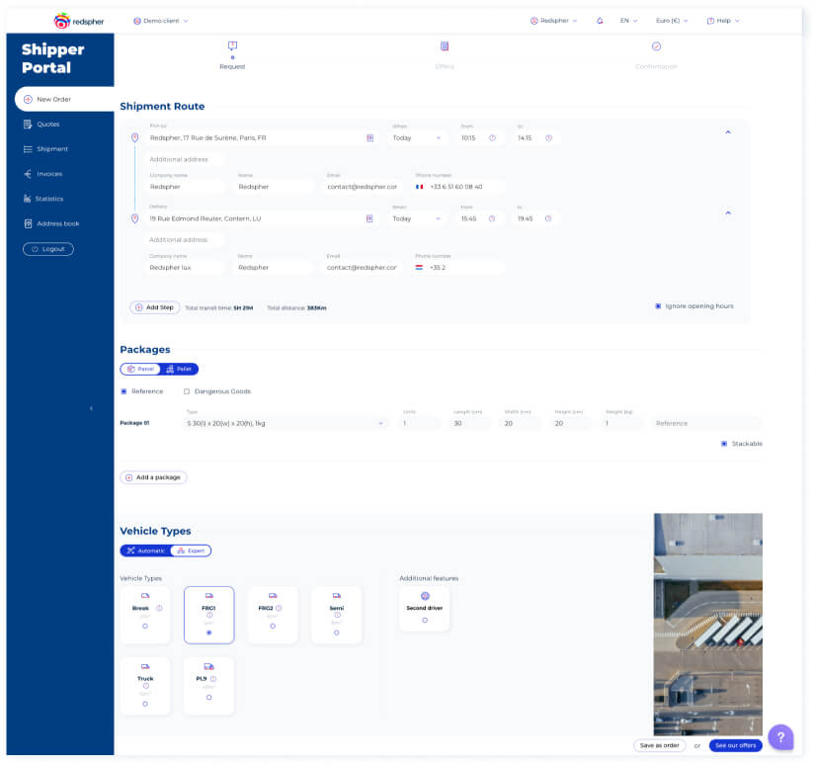Collapse the pickup step section
Viewport: 816px width, 765px height.
pyautogui.click(x=728, y=132)
